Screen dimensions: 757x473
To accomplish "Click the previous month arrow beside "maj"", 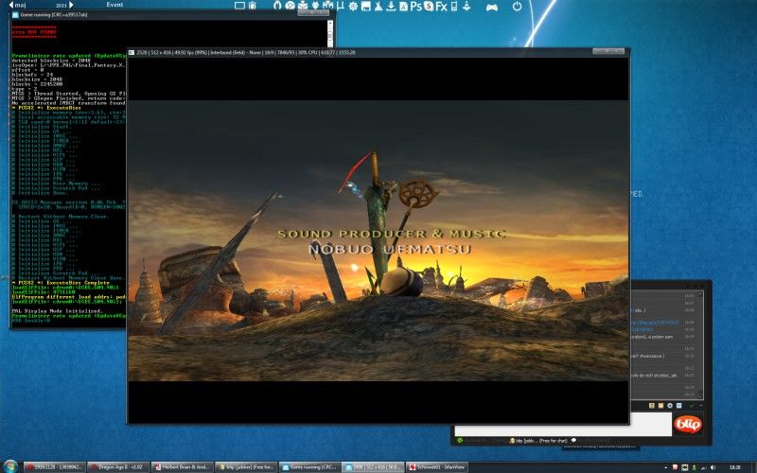I will (x=11, y=5).
